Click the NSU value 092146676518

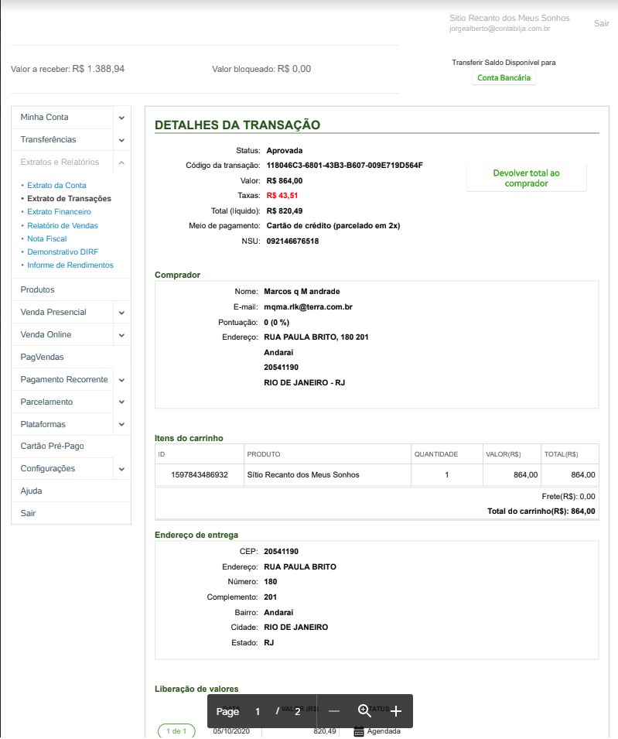[x=292, y=241]
